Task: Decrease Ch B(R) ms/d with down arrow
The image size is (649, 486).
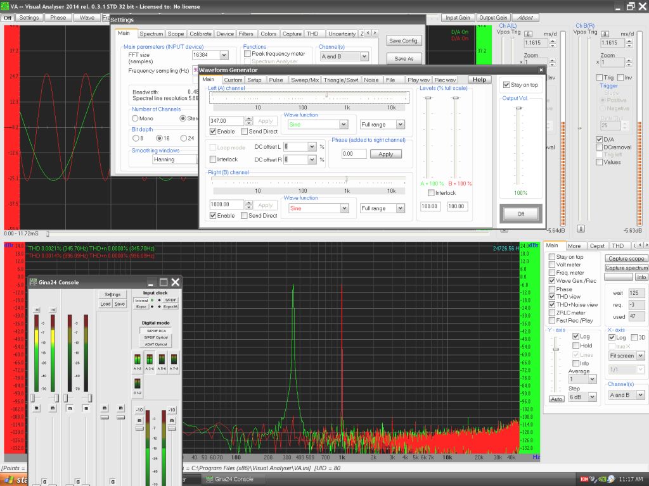Action: (x=629, y=45)
